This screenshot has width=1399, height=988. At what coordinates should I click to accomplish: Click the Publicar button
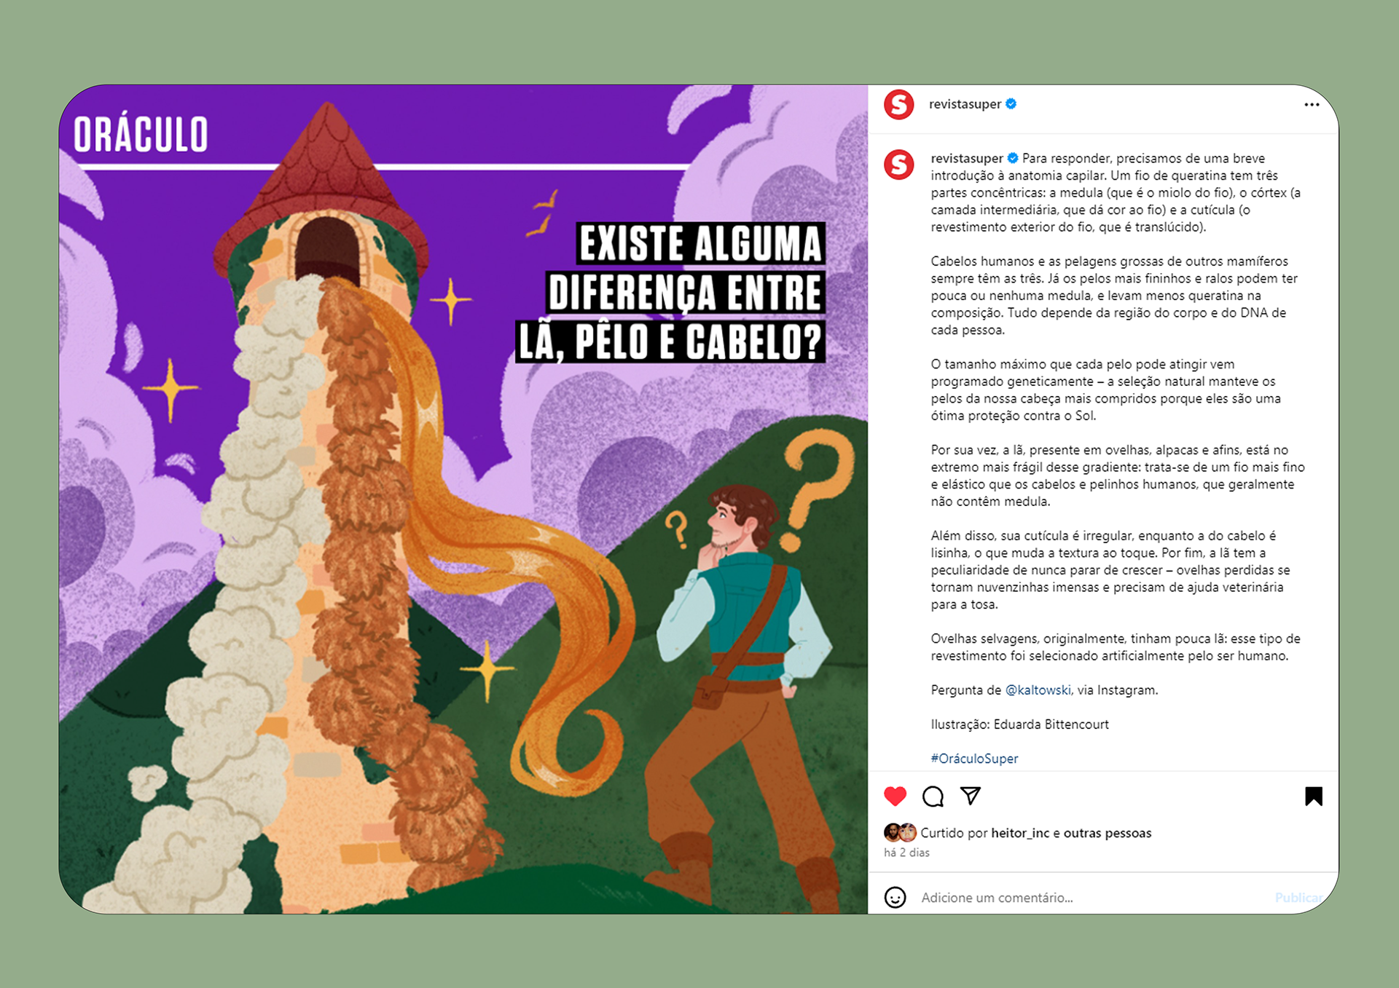[x=1299, y=898]
